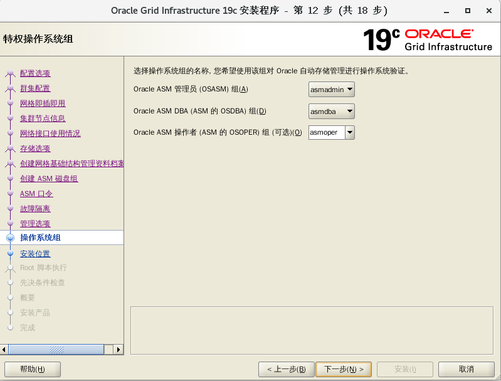Click the 群集配置 step marker icon
The height and width of the screenshot is (381, 501).
[x=10, y=88]
